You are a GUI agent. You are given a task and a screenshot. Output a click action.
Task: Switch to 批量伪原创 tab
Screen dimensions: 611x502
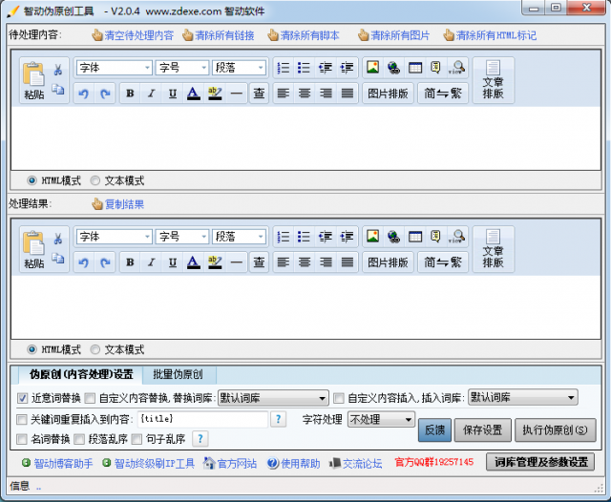tap(179, 375)
